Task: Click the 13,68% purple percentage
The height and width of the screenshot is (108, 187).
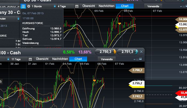Action: click(85, 52)
